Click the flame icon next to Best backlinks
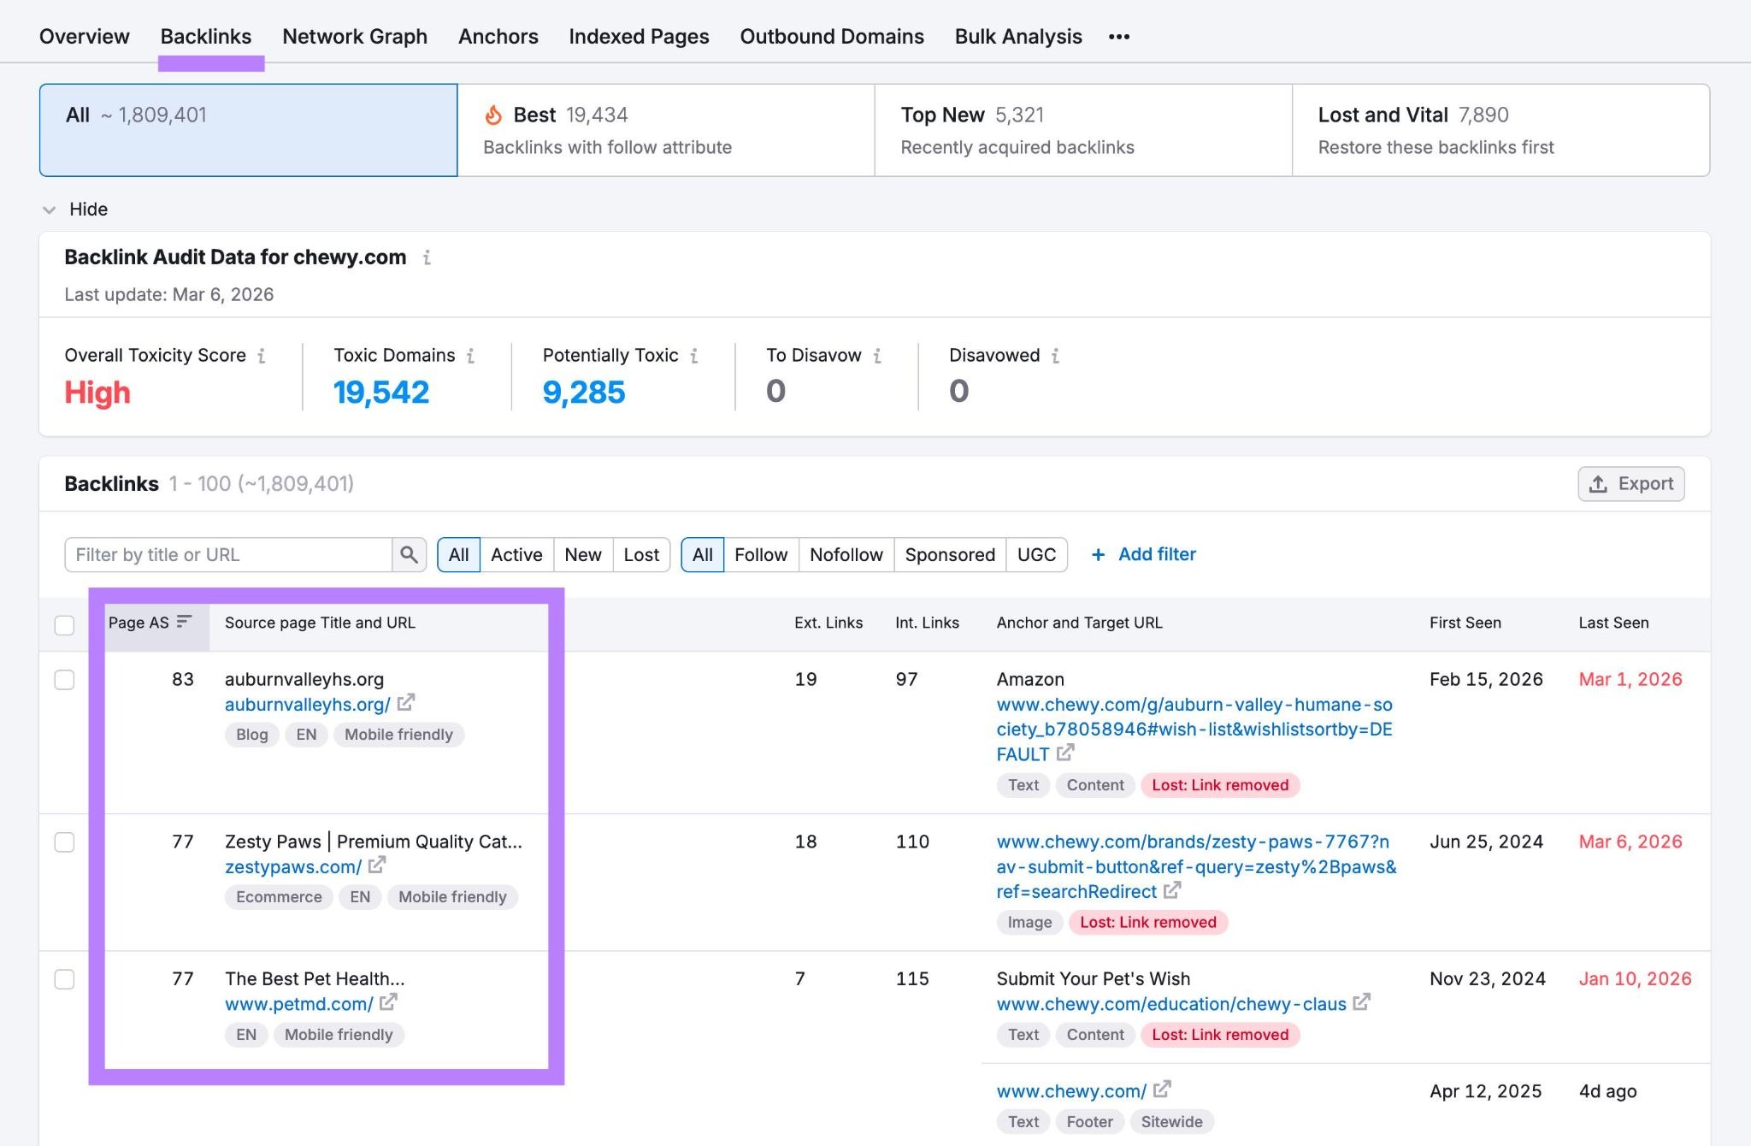This screenshot has height=1146, width=1751. [x=494, y=114]
